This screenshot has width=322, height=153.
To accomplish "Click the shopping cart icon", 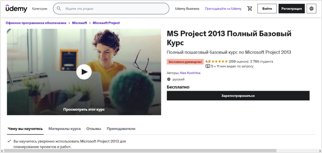I will [x=250, y=8].
